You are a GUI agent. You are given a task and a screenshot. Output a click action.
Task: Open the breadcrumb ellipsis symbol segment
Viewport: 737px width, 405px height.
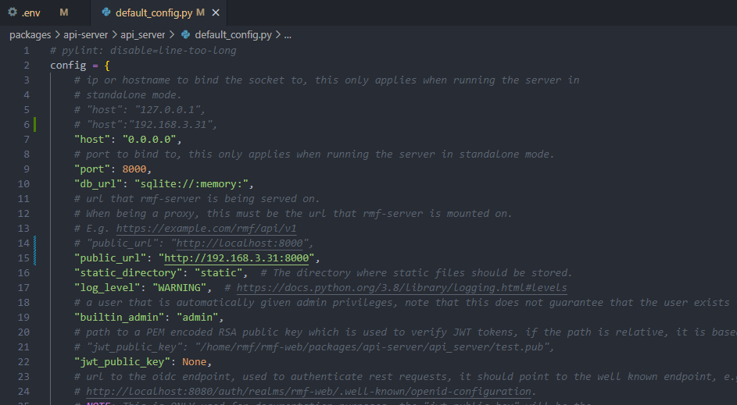[288, 35]
